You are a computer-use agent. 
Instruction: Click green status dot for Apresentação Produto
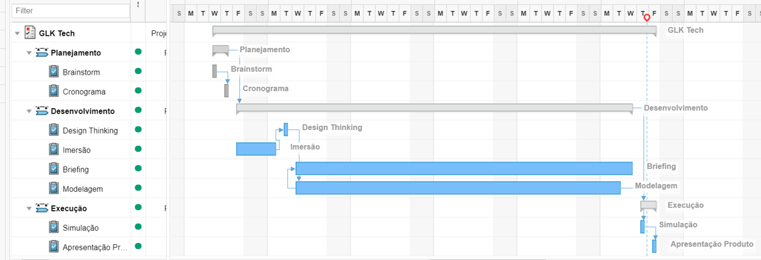[138, 246]
